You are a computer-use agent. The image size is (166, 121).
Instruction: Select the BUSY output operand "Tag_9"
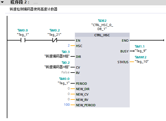(x=141, y=51)
